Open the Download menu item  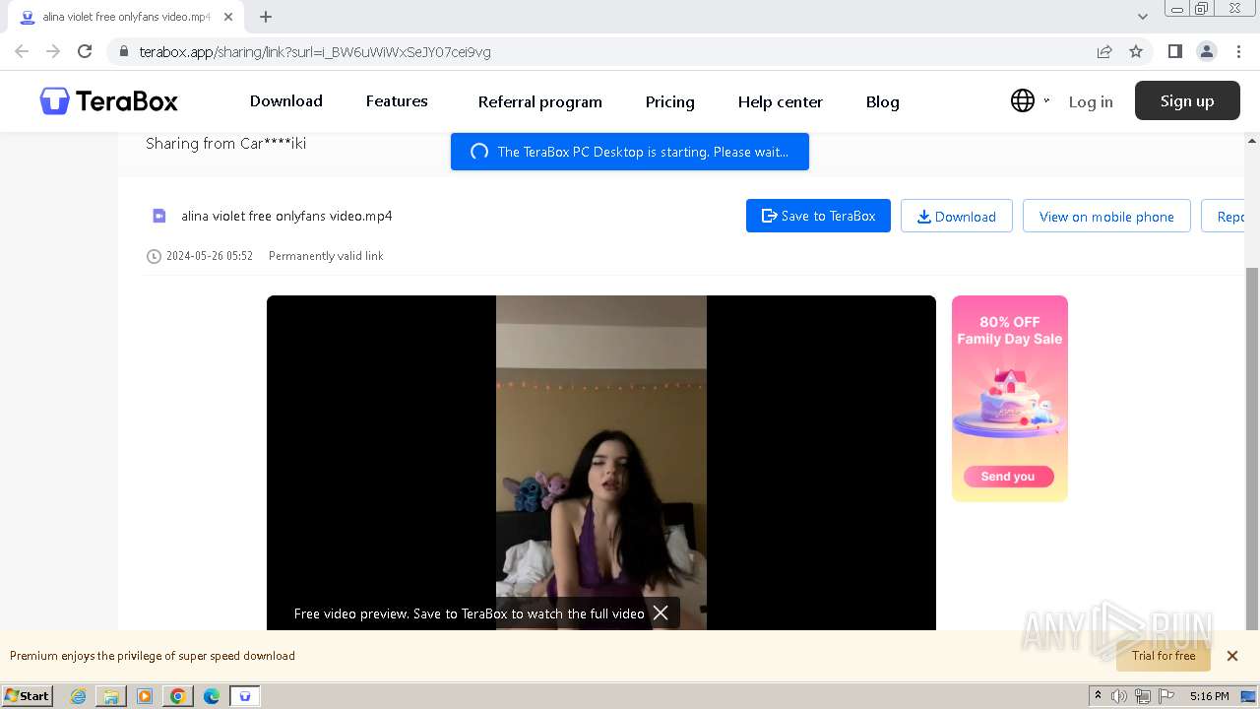click(x=286, y=100)
